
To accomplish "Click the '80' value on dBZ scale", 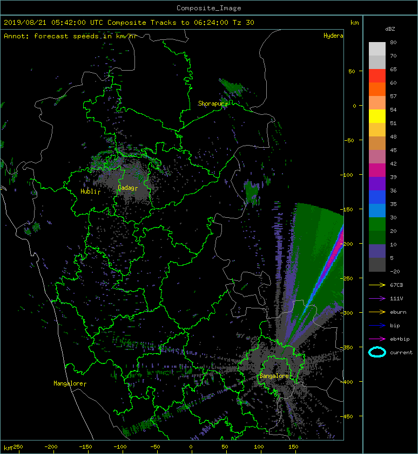I will [x=393, y=42].
